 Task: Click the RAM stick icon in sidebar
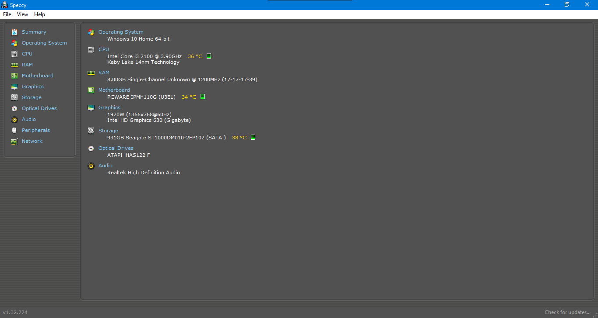pyautogui.click(x=14, y=65)
